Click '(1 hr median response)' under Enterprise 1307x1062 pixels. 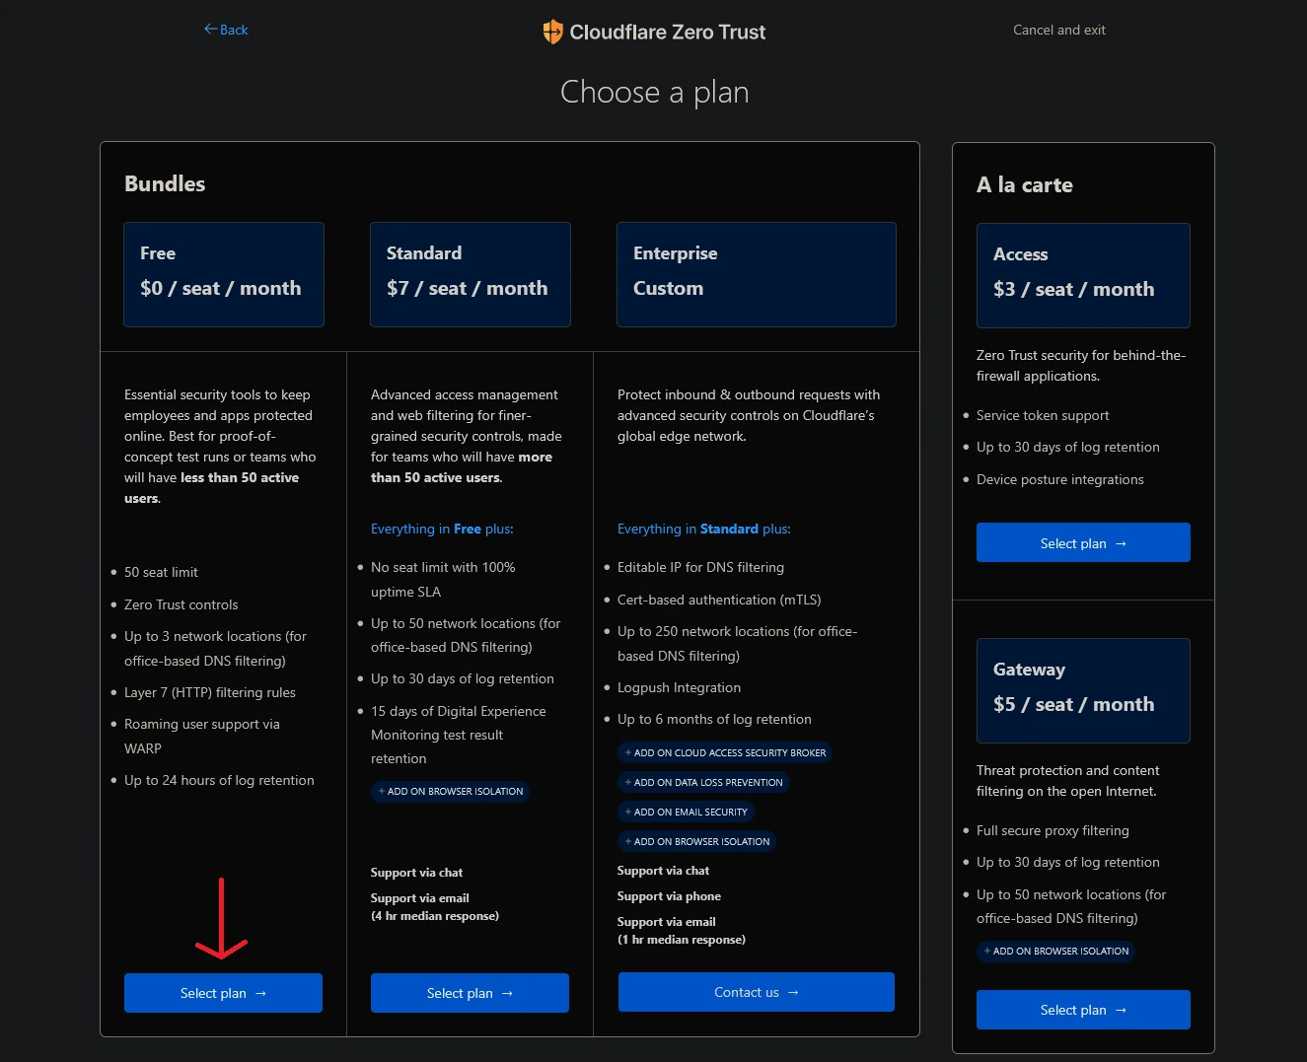coord(682,940)
